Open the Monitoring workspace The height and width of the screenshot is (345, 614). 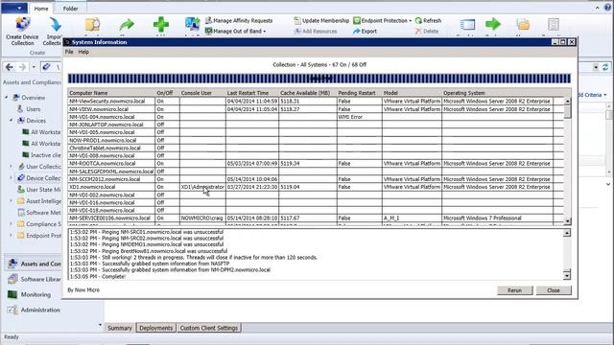(30, 294)
